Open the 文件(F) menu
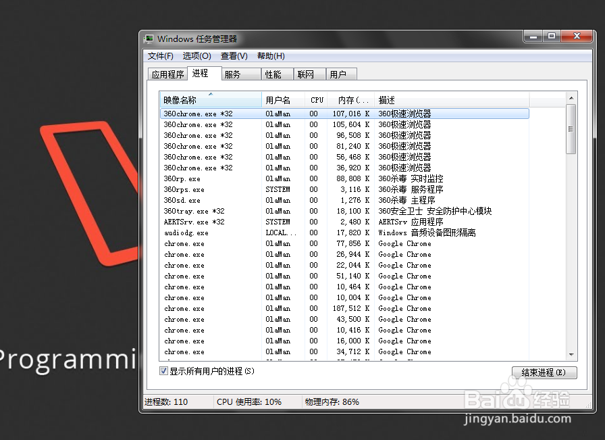This screenshot has height=440, width=605. tap(161, 56)
